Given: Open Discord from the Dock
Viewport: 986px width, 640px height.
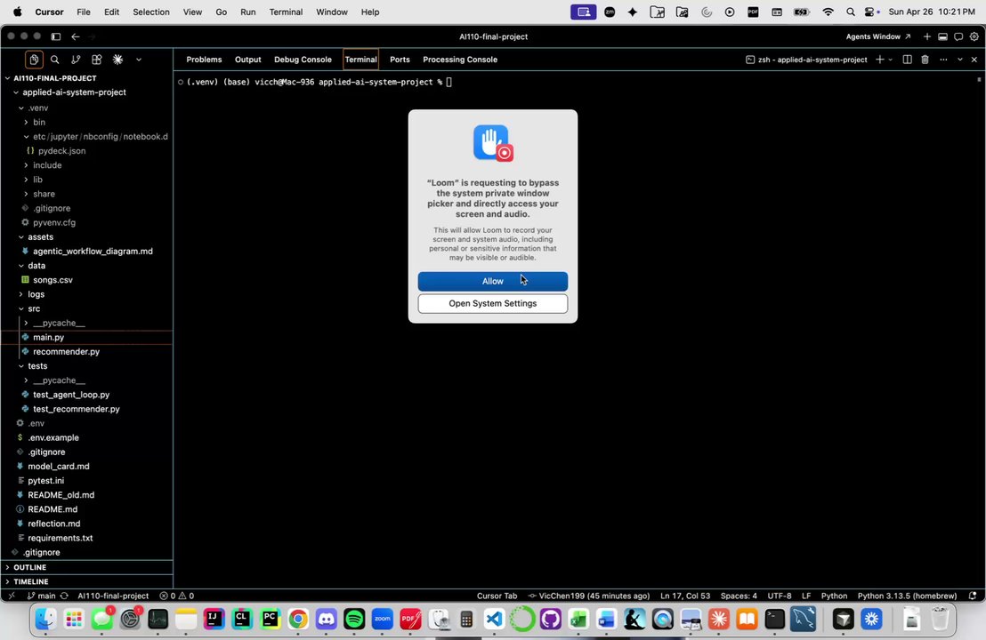Looking at the screenshot, I should 327,620.
